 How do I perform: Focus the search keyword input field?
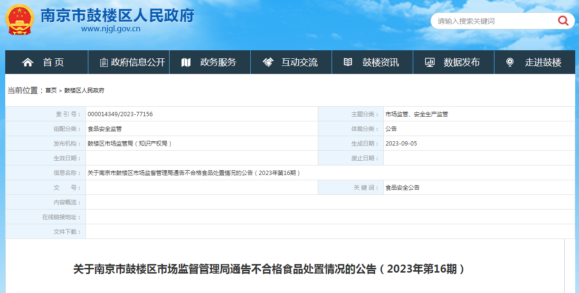494,21
